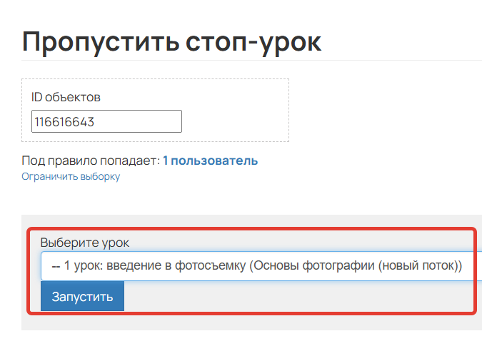
Task: Click the 'Запустить' button
Action: point(82,296)
